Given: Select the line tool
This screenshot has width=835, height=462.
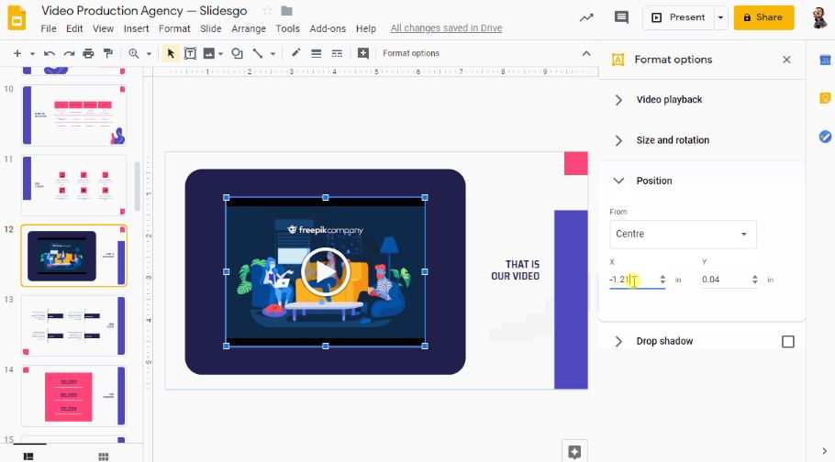Looking at the screenshot, I should point(258,53).
